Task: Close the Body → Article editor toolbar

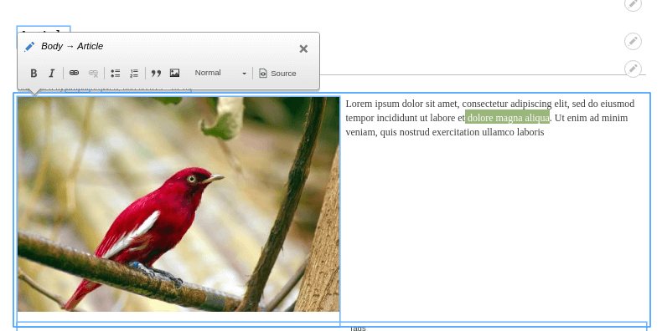Action: pyautogui.click(x=303, y=48)
